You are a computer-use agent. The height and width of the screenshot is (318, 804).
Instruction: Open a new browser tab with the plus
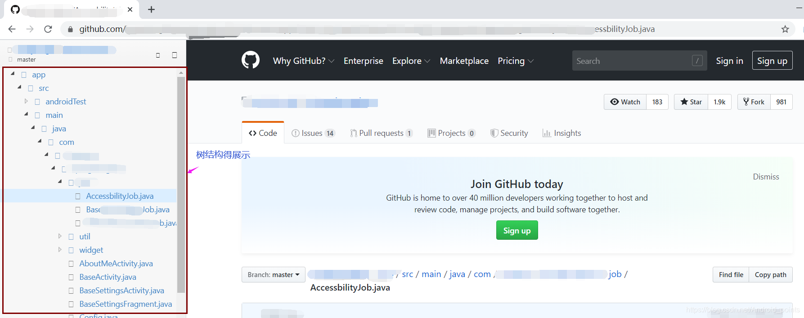click(x=152, y=9)
